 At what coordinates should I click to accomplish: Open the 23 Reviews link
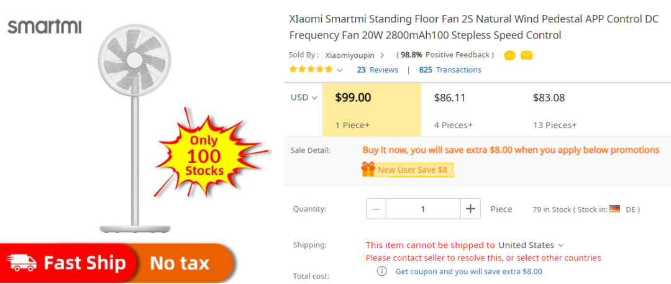point(378,70)
